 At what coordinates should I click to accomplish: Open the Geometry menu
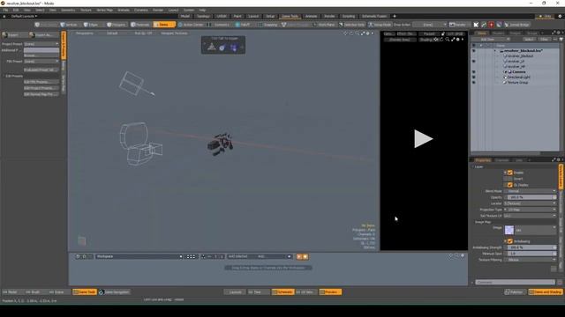(68, 10)
